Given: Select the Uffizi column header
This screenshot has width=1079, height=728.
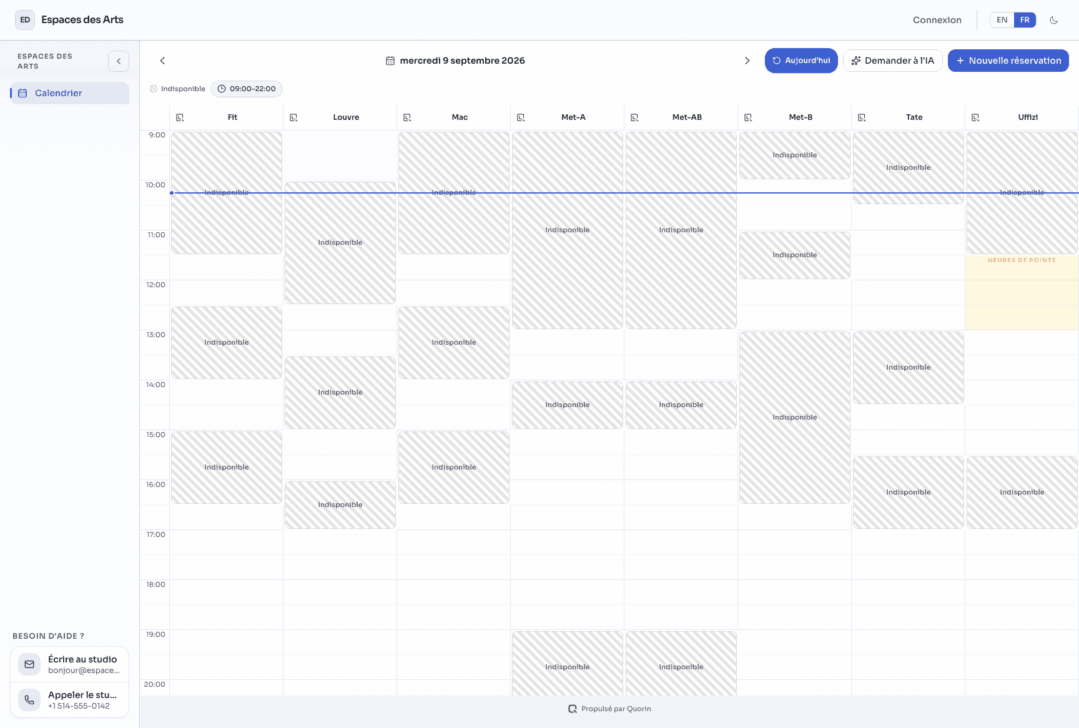Looking at the screenshot, I should [x=1022, y=117].
